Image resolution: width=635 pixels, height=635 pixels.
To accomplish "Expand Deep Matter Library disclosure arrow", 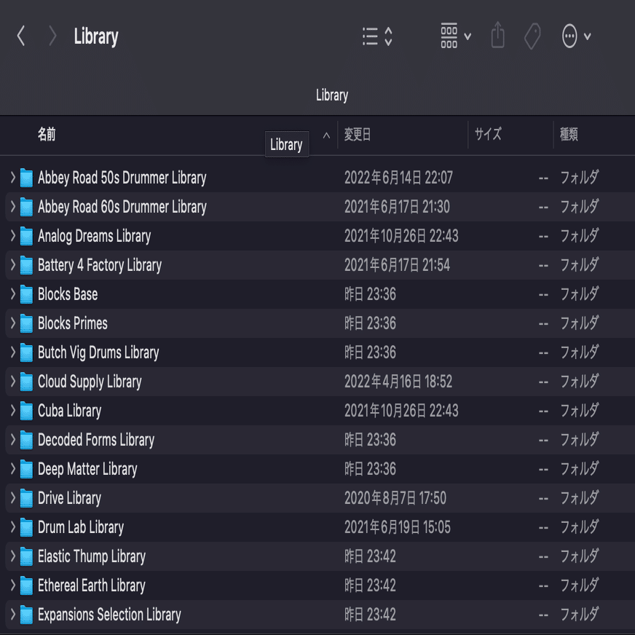I will click(12, 469).
